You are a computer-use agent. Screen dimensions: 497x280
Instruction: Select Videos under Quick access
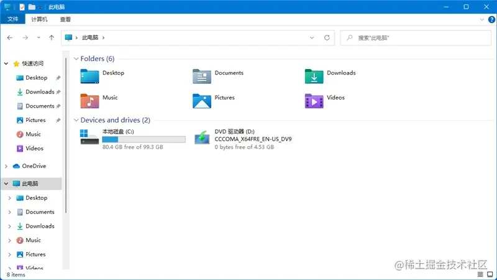(34, 148)
